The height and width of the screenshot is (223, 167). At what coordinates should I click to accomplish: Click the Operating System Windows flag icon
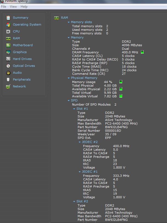coord(8,24)
